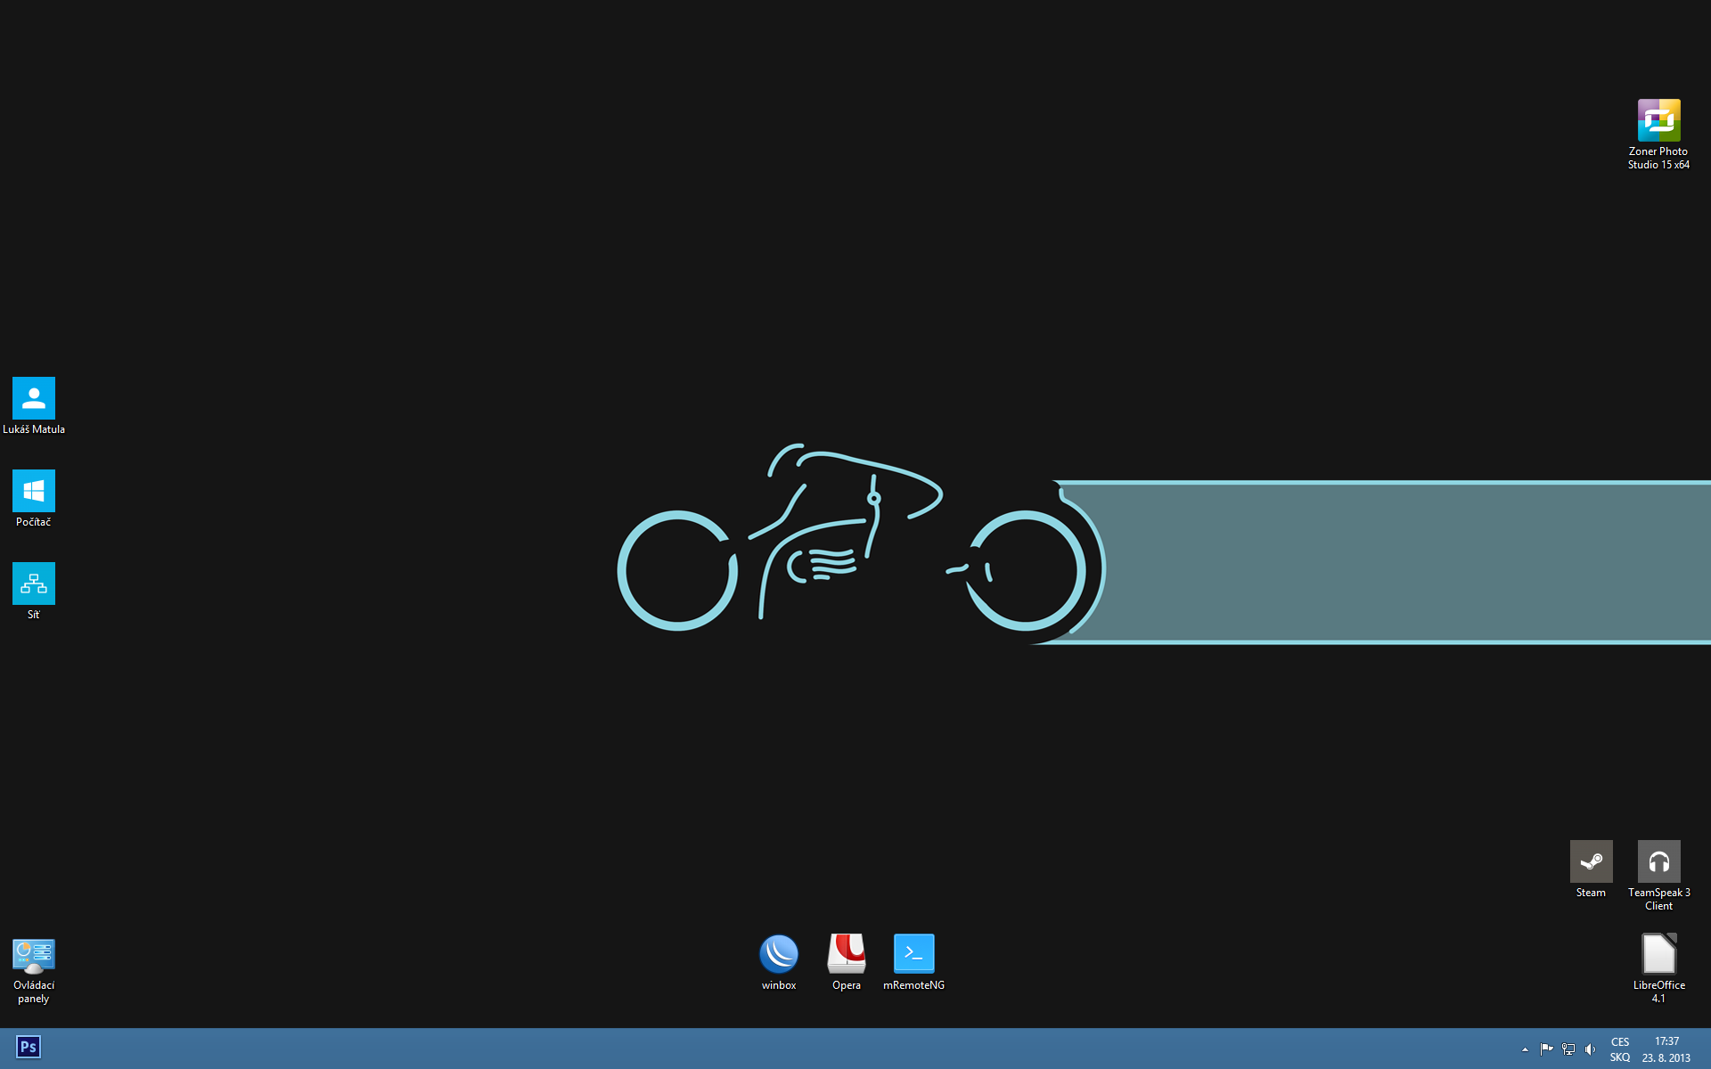This screenshot has height=1069, width=1711.
Task: Open the CES SKQ language switcher
Action: click(1620, 1049)
